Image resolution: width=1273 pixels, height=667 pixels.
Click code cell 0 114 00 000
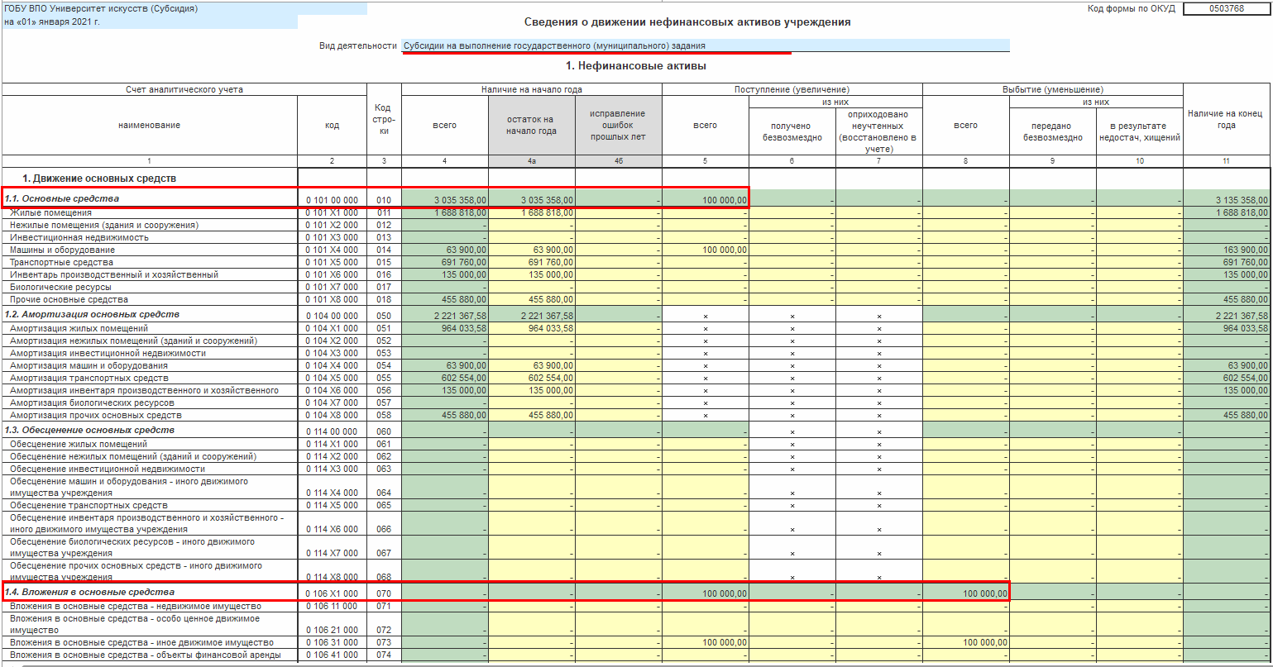point(332,431)
